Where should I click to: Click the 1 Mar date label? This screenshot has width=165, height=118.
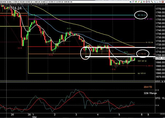click(x=34, y=116)
